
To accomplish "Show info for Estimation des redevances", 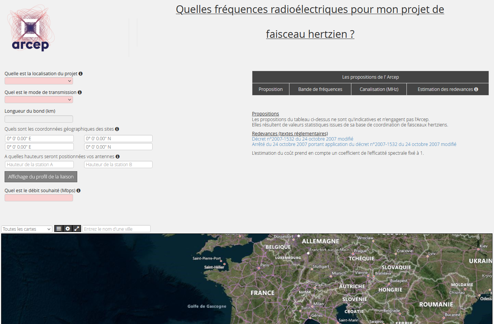I will coord(476,89).
